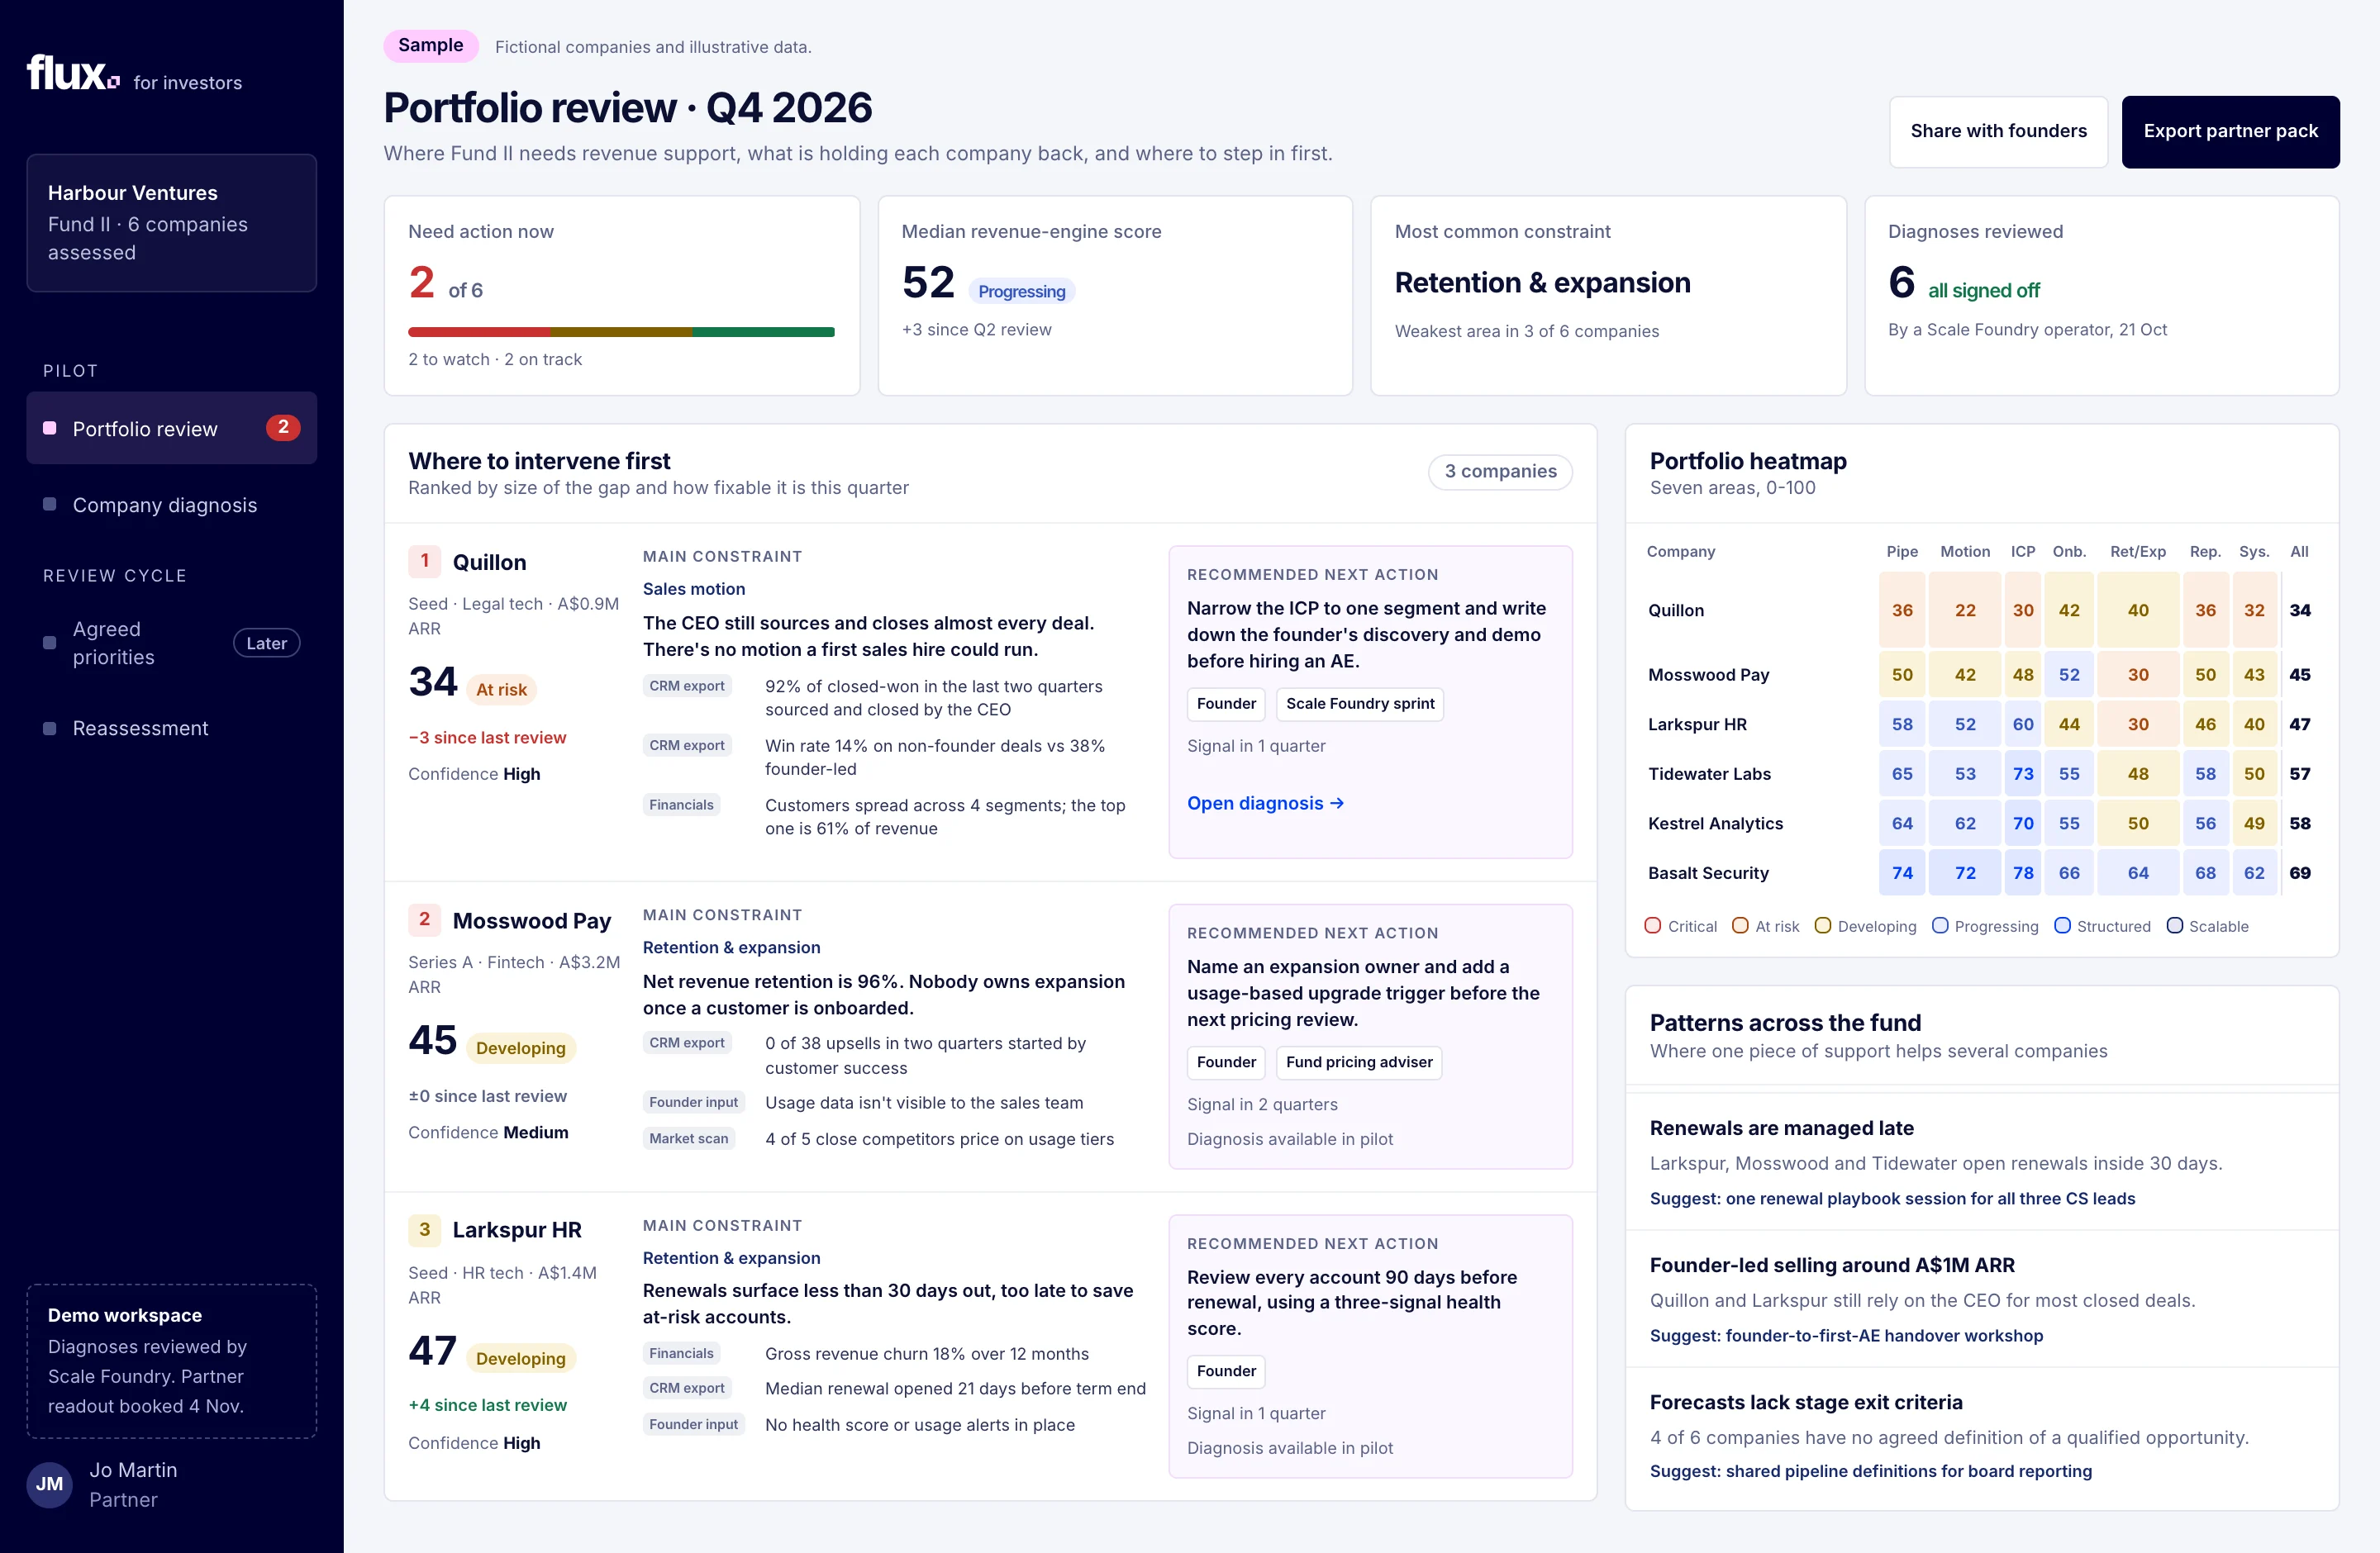Click the Quillon rank 1 badge

coord(424,562)
